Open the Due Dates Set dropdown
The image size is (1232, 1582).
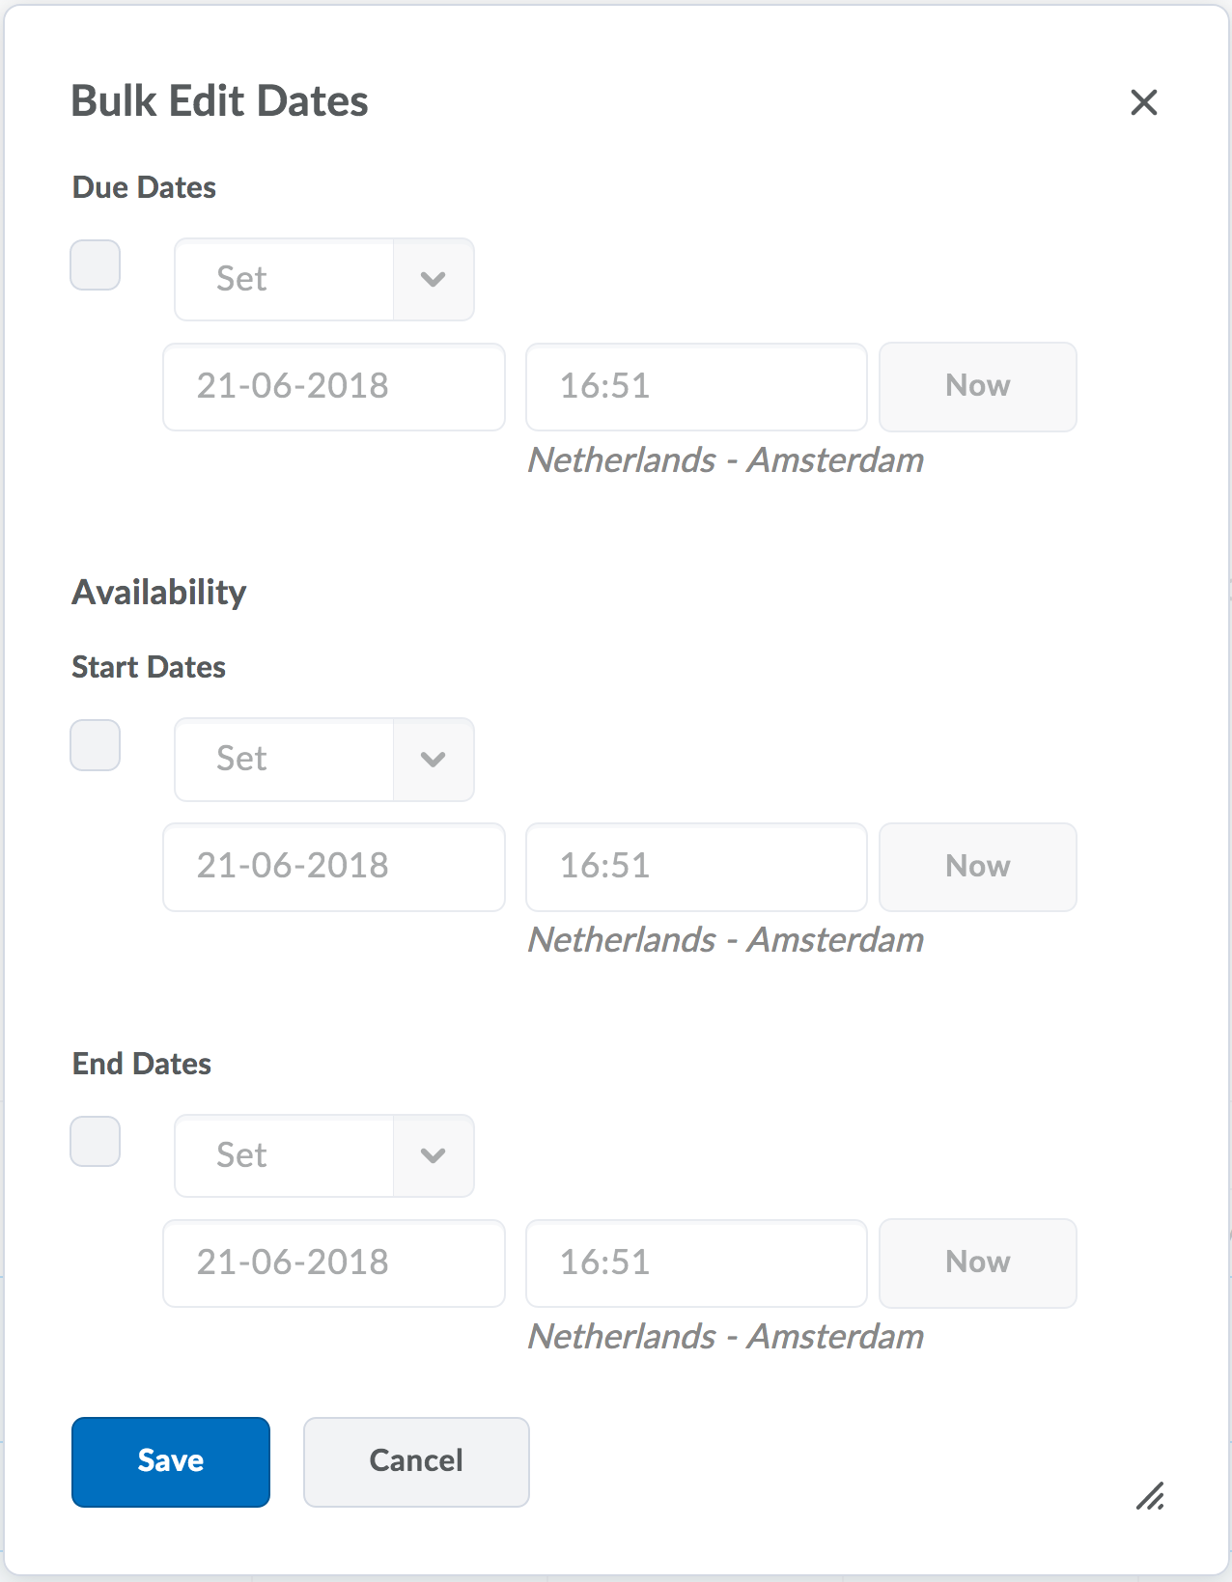[x=324, y=280]
